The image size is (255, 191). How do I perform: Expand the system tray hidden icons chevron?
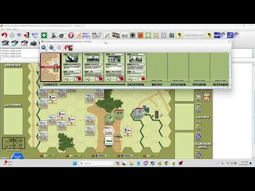click(217, 163)
